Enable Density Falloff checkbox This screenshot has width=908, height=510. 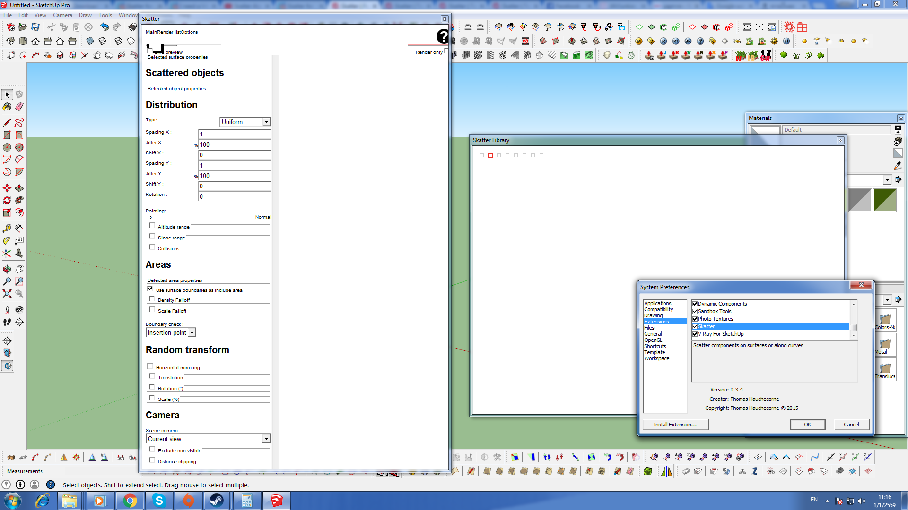tap(152, 299)
